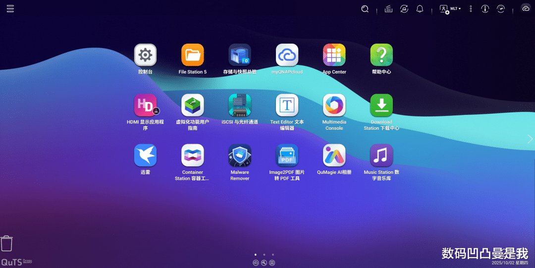
Task: Open 虚拟化功能用户指南 app
Action: [192, 105]
